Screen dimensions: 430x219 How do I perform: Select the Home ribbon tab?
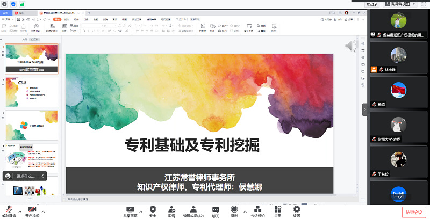click(x=58, y=19)
